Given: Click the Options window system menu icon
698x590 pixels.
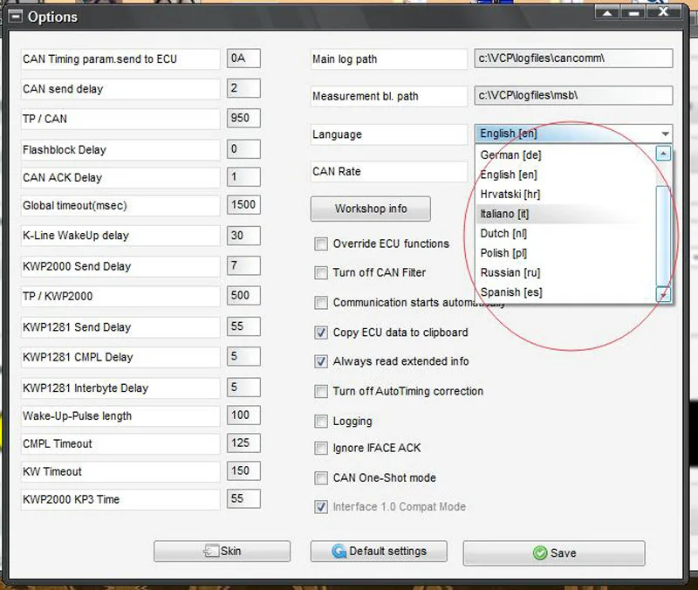Looking at the screenshot, I should coord(16,17).
